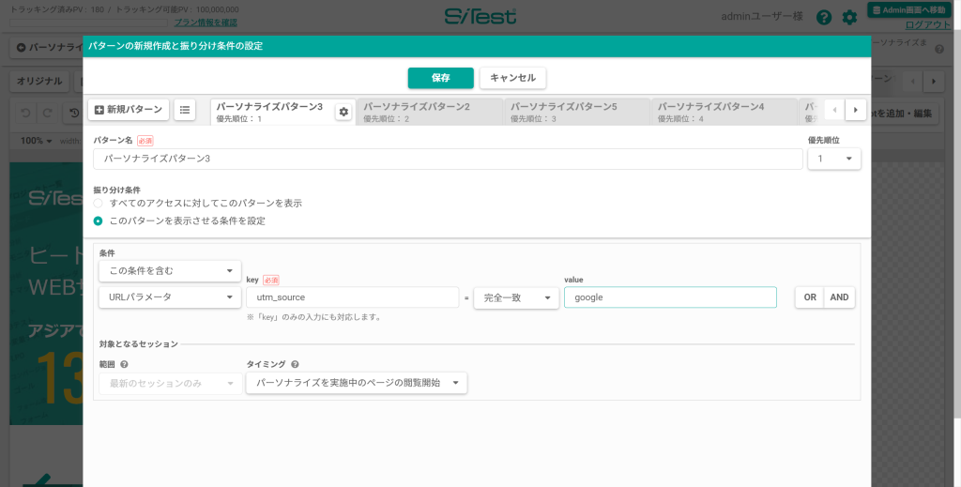Switch to パーソナライズパターン5 tab
The height and width of the screenshot is (487, 961).
(577, 112)
